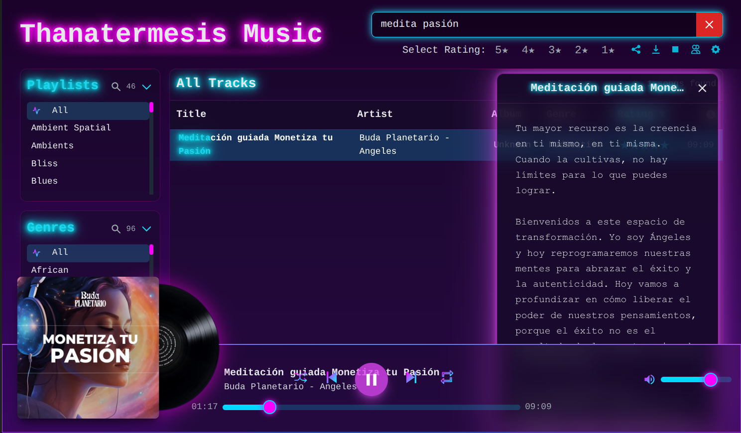The image size is (741, 433).
Task: Open the settings gear icon
Action: coord(716,49)
